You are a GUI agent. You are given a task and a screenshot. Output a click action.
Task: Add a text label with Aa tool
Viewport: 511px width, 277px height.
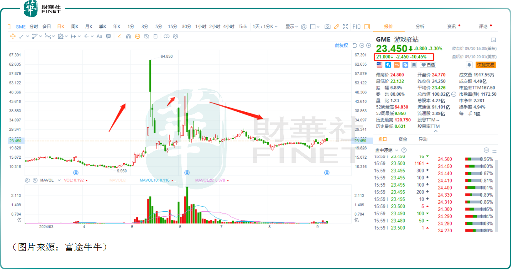[99, 36]
